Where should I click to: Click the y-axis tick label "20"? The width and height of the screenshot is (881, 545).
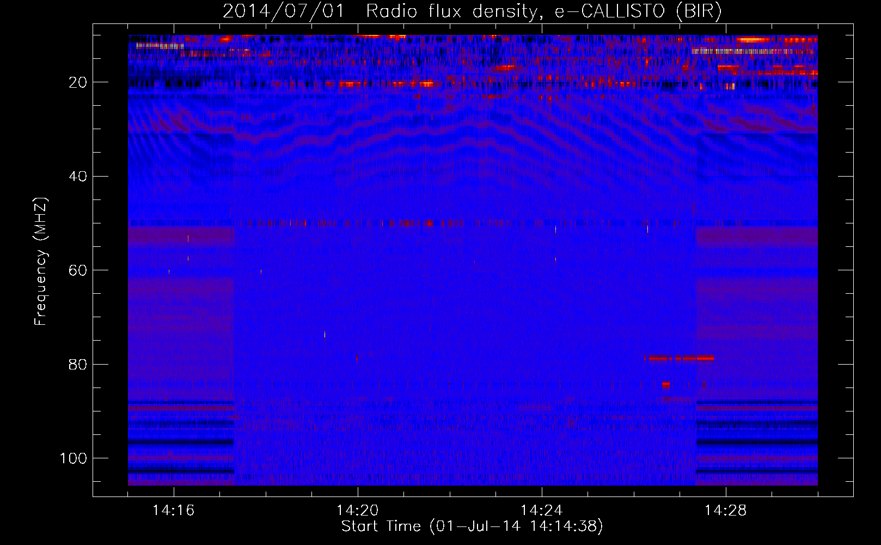click(78, 82)
